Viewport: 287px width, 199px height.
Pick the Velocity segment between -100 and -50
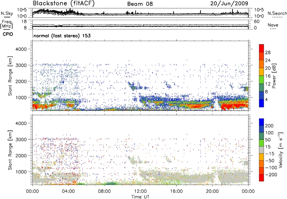(262, 164)
